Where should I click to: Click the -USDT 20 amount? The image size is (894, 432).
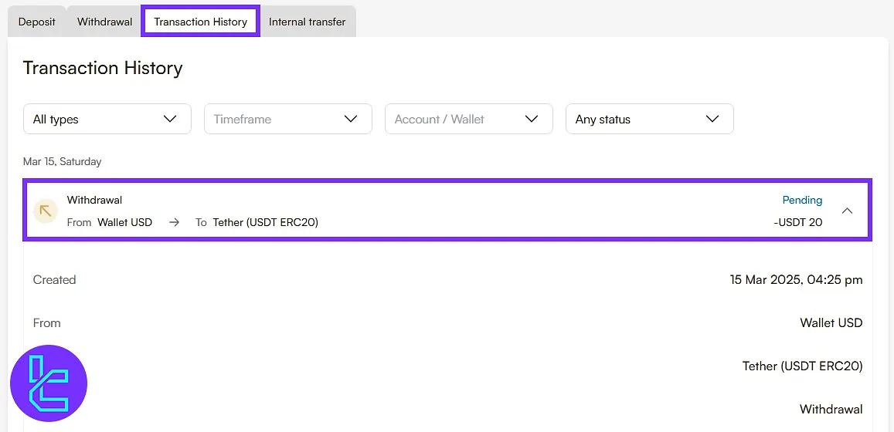point(798,222)
